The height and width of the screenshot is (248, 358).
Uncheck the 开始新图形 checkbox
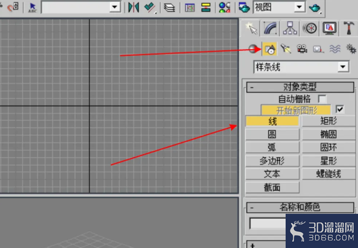coord(340,109)
